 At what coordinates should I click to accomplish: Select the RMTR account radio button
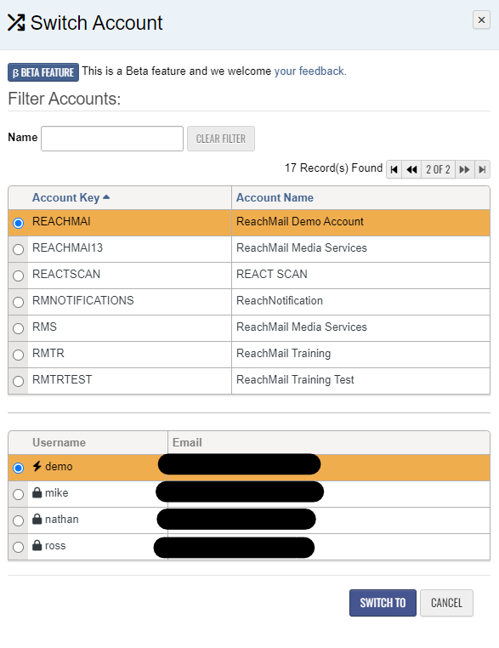pyautogui.click(x=18, y=355)
